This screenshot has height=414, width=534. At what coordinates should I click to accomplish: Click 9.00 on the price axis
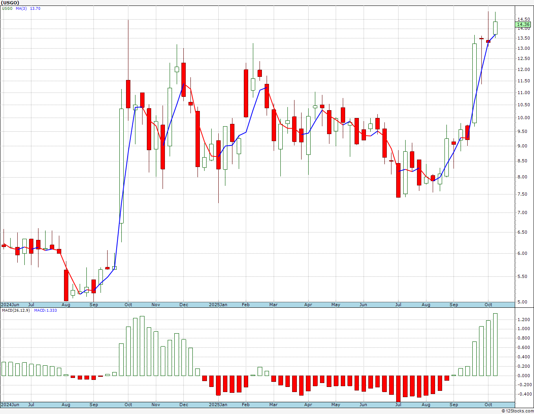523,146
